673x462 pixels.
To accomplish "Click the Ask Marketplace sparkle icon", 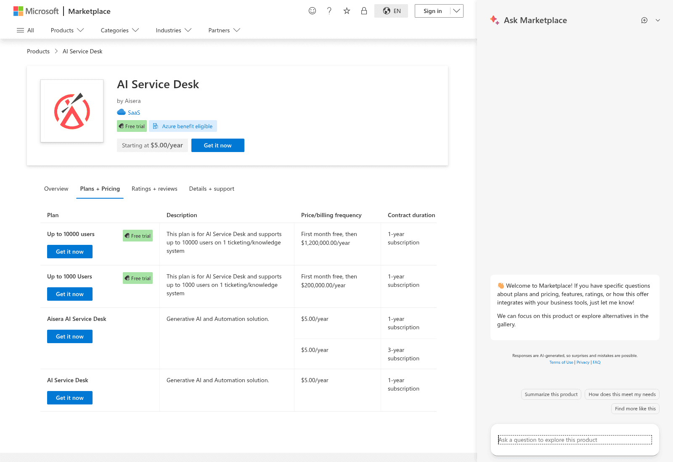I will pyautogui.click(x=495, y=20).
